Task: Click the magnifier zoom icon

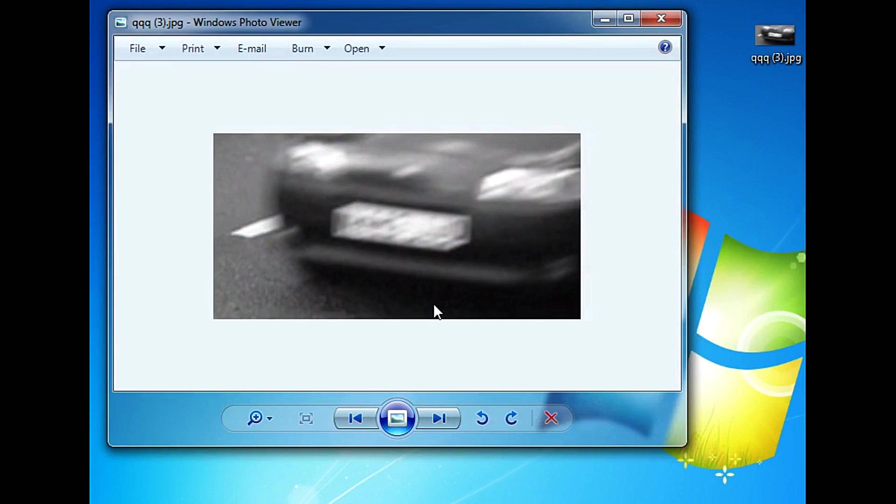Action: [255, 418]
